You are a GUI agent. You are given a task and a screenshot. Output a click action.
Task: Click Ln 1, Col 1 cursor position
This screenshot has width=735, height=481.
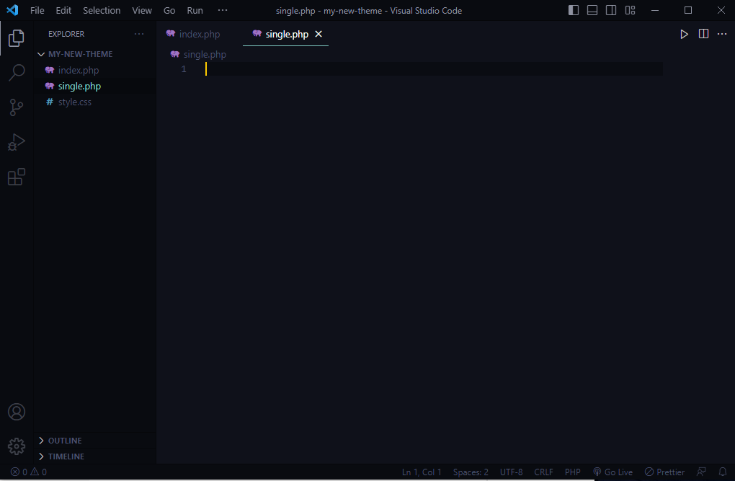pyautogui.click(x=422, y=472)
